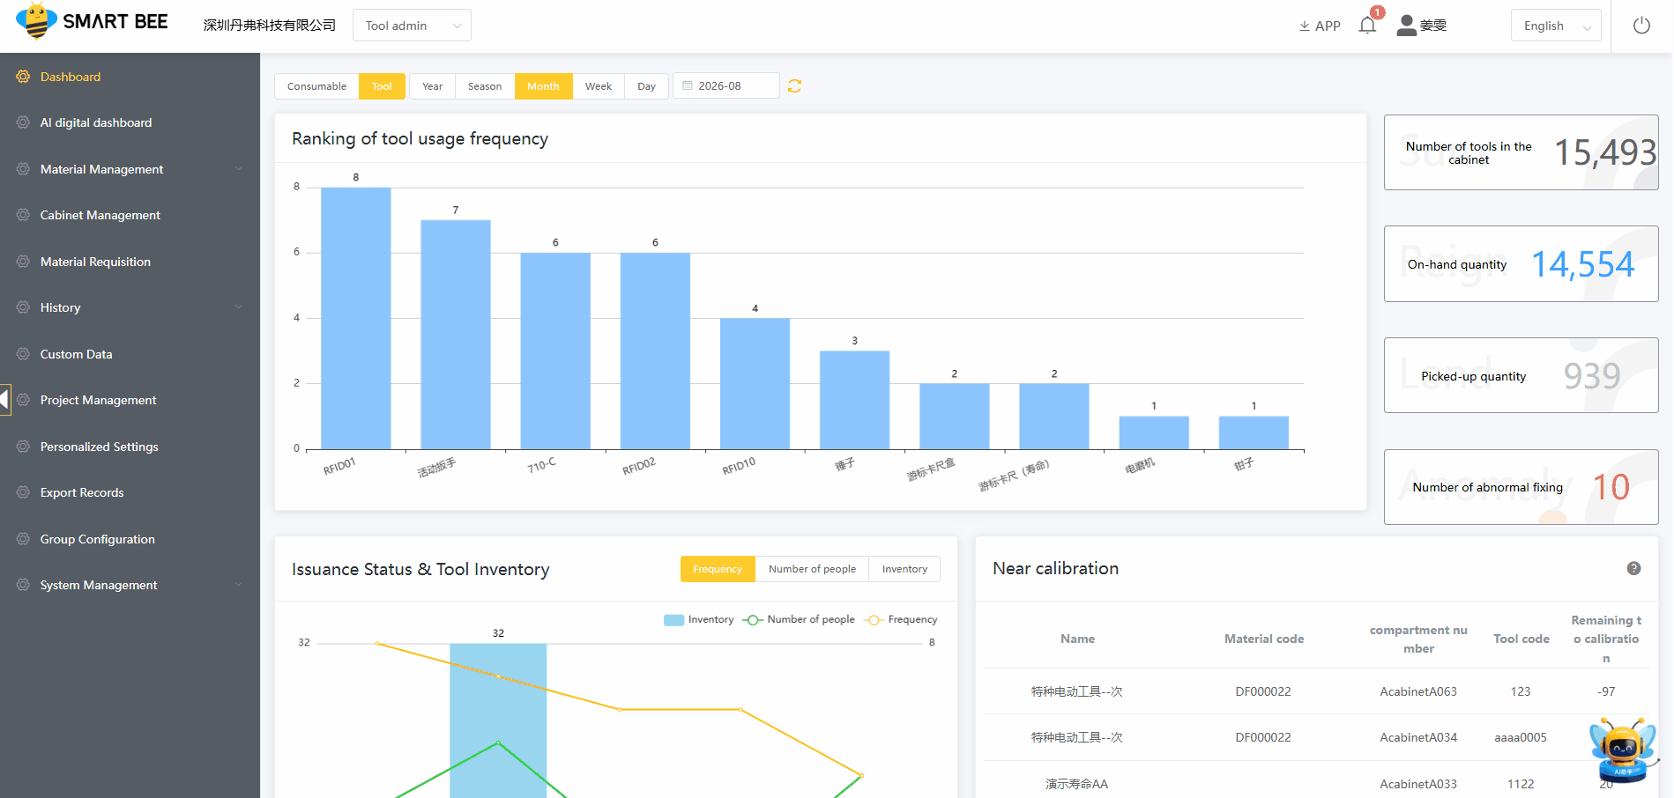Click the Number of abnormal fixing card

tap(1521, 487)
